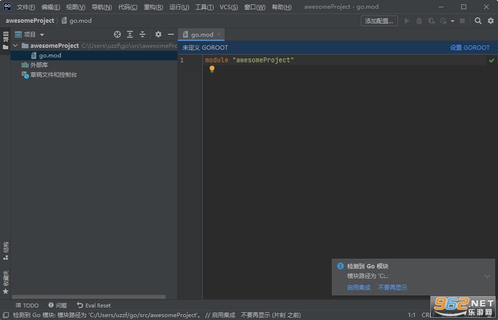This screenshot has width=498, height=320.
Task: Click line number 1 in editor gutter
Action: click(x=182, y=60)
